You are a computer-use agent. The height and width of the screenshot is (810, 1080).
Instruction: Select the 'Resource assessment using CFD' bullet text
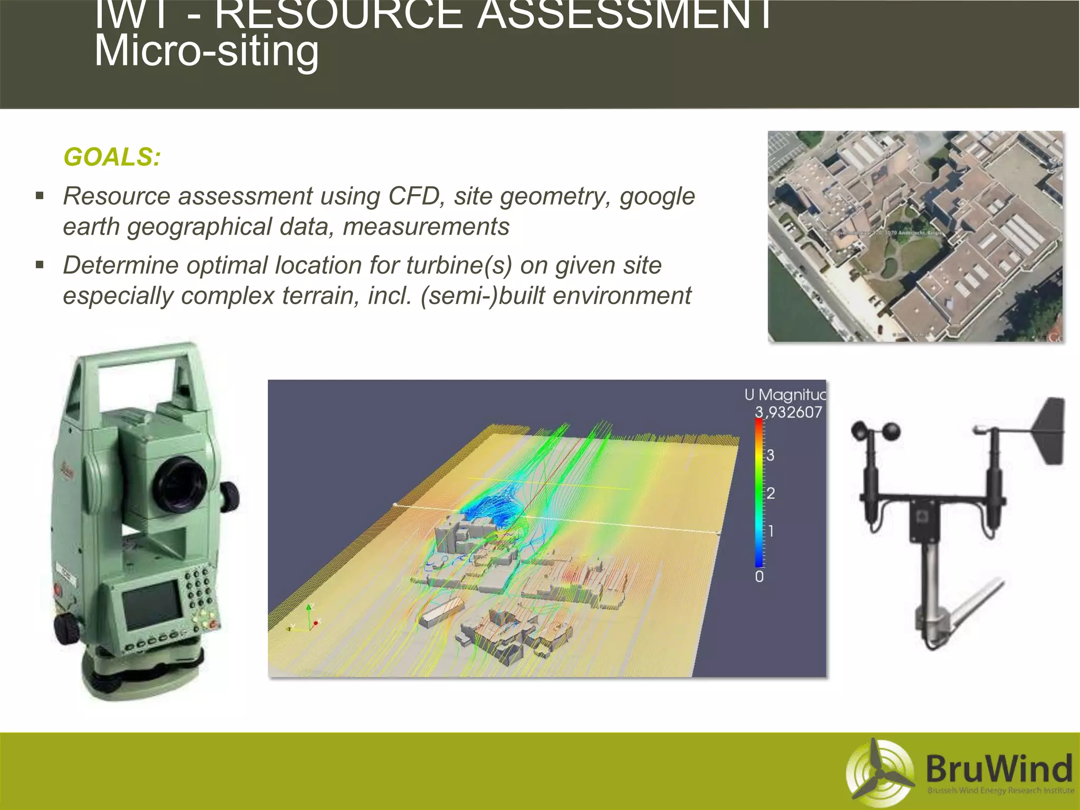379,211
